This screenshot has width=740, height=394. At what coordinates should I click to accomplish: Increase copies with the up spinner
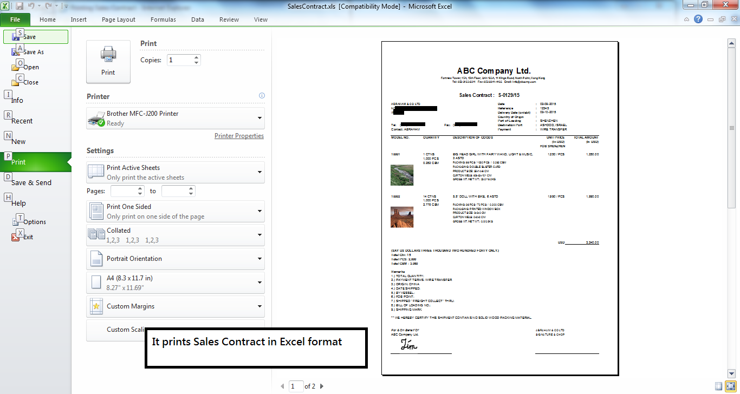(197, 57)
